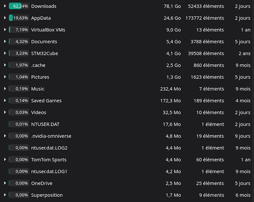Click the 19,63% usage bar for AppData
Screen dimensions: 254x202
tap(19, 18)
